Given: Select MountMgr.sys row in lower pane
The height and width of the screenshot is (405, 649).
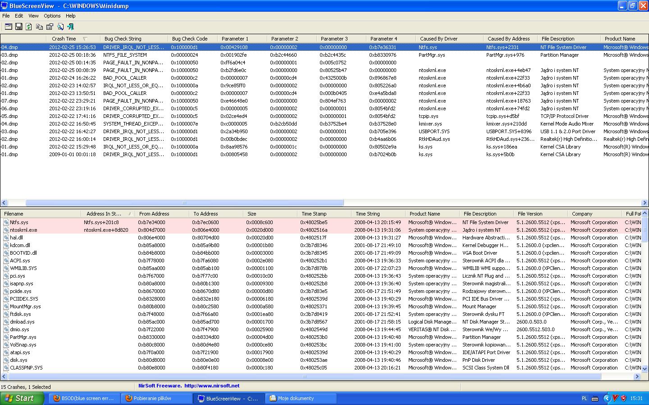Looking at the screenshot, I should click(320, 306).
